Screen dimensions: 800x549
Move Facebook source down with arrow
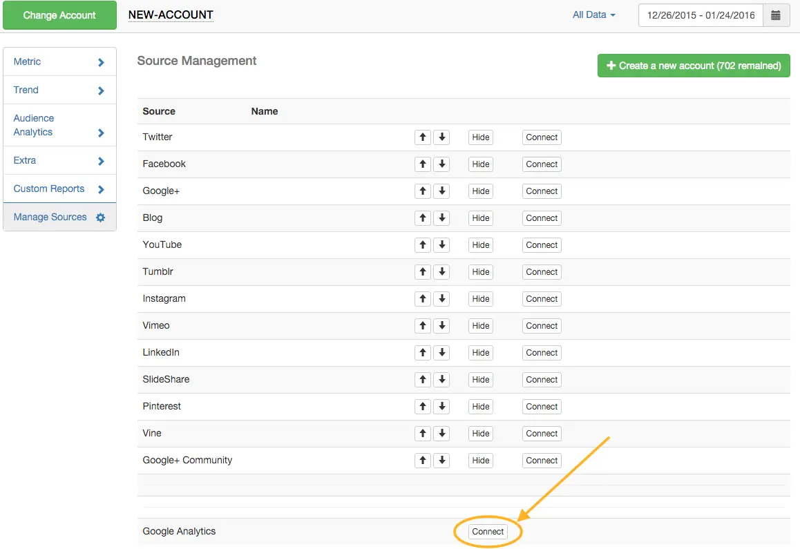[x=441, y=164]
